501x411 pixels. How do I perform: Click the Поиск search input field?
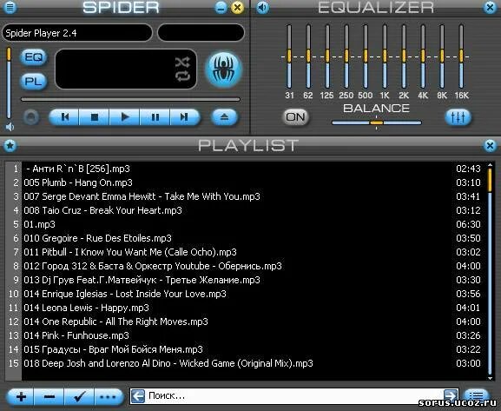(x=294, y=396)
